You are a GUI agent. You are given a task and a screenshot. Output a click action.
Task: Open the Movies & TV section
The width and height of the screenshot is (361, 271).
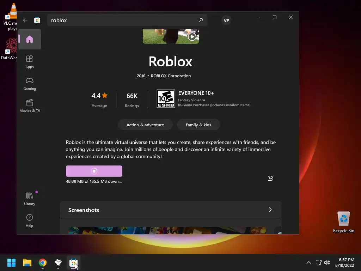coord(30,106)
